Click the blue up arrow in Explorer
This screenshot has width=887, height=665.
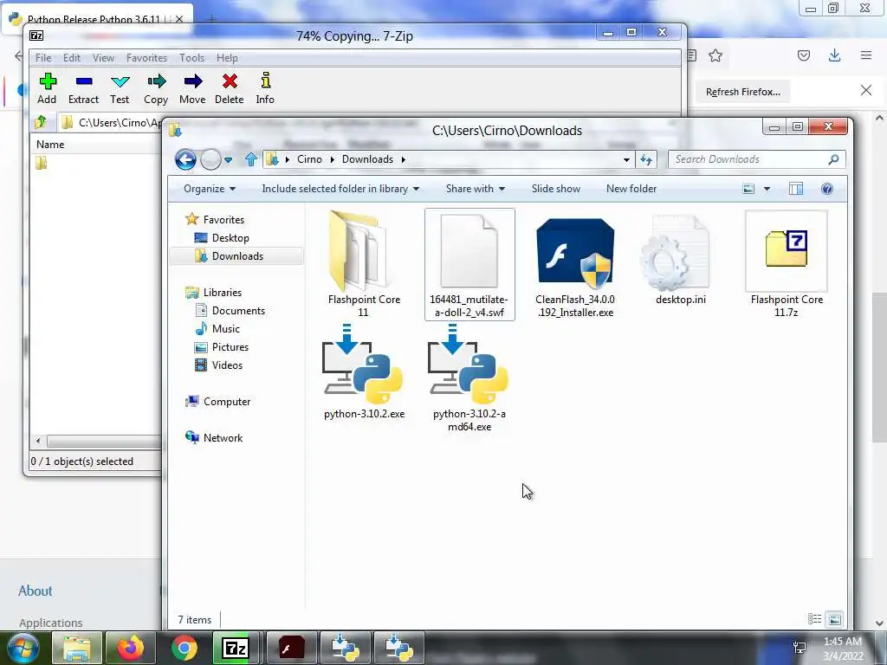[x=251, y=159]
